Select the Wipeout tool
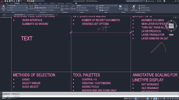This screenshot has height=100, width=179. (x=121, y=7)
